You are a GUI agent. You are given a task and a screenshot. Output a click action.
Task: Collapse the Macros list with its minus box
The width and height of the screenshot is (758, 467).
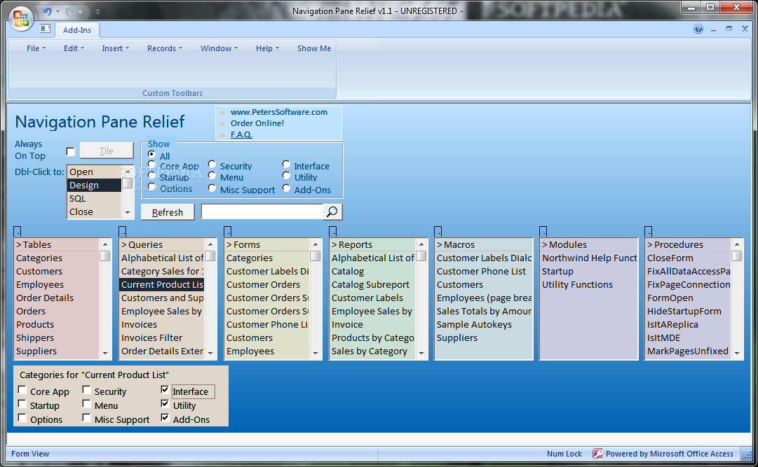[438, 231]
